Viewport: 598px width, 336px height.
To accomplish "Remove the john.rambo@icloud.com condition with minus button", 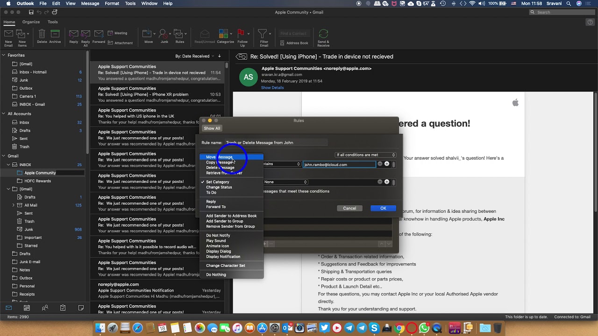I will [380, 164].
